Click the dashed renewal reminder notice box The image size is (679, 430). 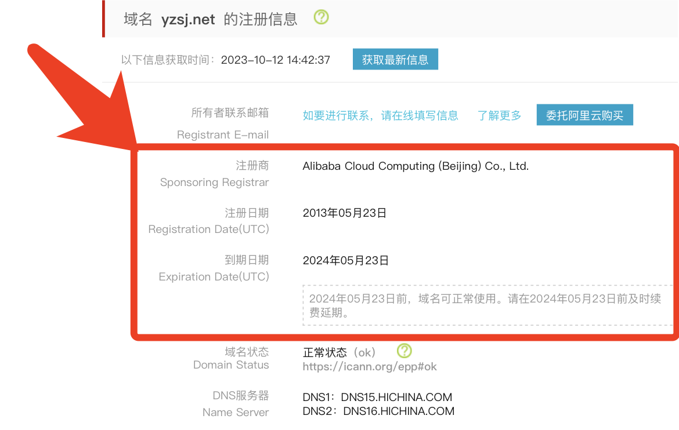(x=486, y=305)
